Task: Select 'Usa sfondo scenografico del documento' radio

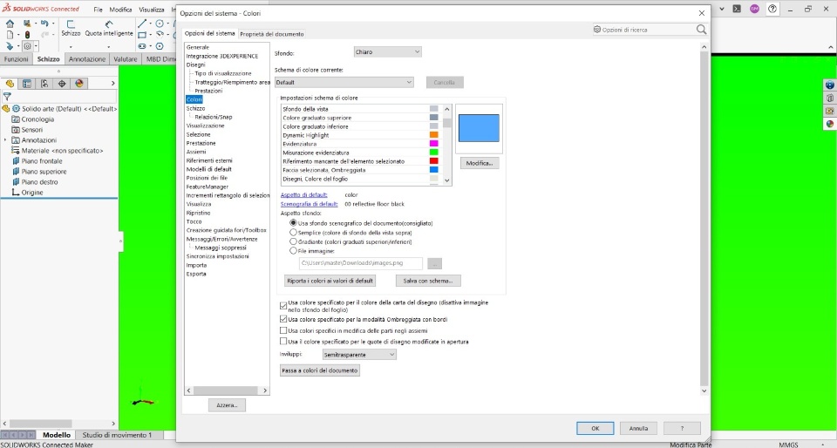Action: tap(293, 223)
